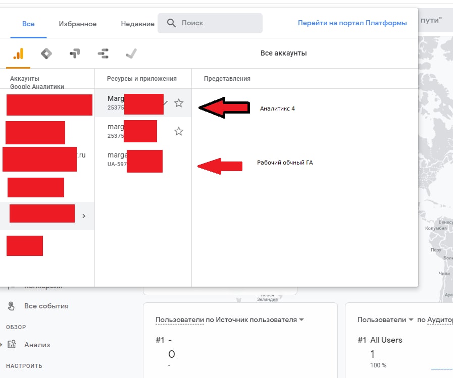
Task: Switch to the Избранное tab
Action: pyautogui.click(x=78, y=24)
